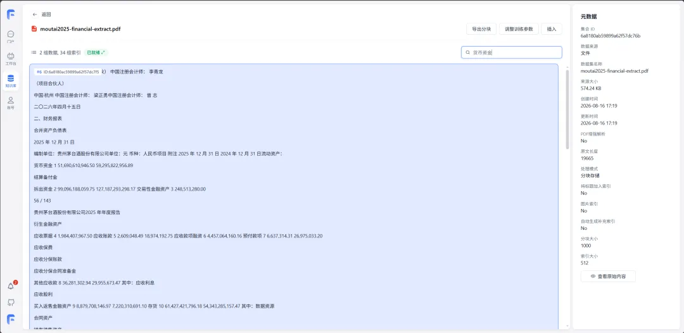Click the 其他应收款 8 36,281,302.94 line
The image size is (684, 333).
point(94,282)
